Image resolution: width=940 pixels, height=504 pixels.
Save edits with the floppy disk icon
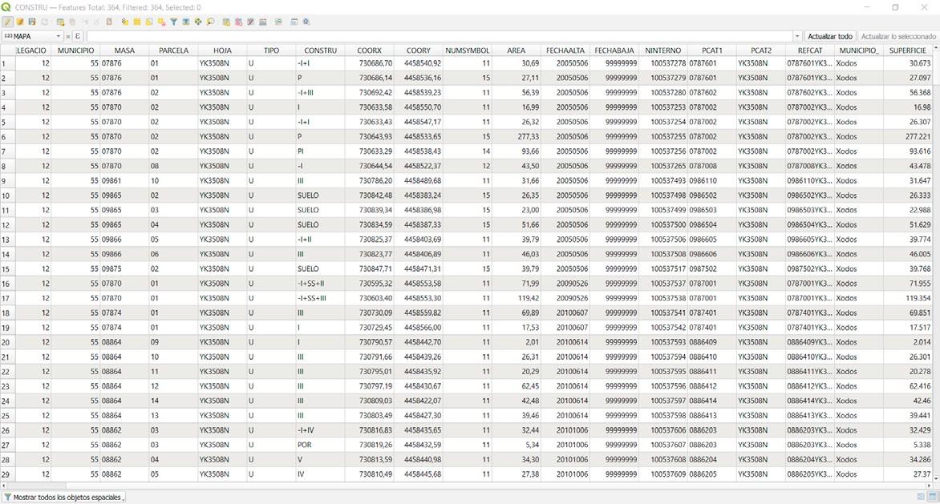pos(32,22)
